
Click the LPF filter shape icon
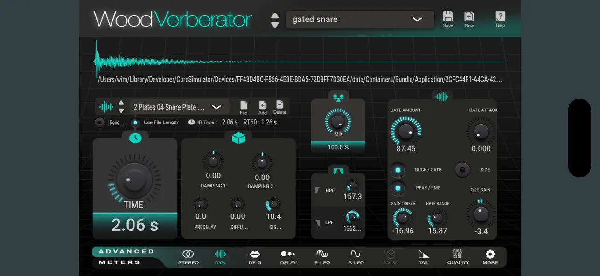(x=318, y=222)
